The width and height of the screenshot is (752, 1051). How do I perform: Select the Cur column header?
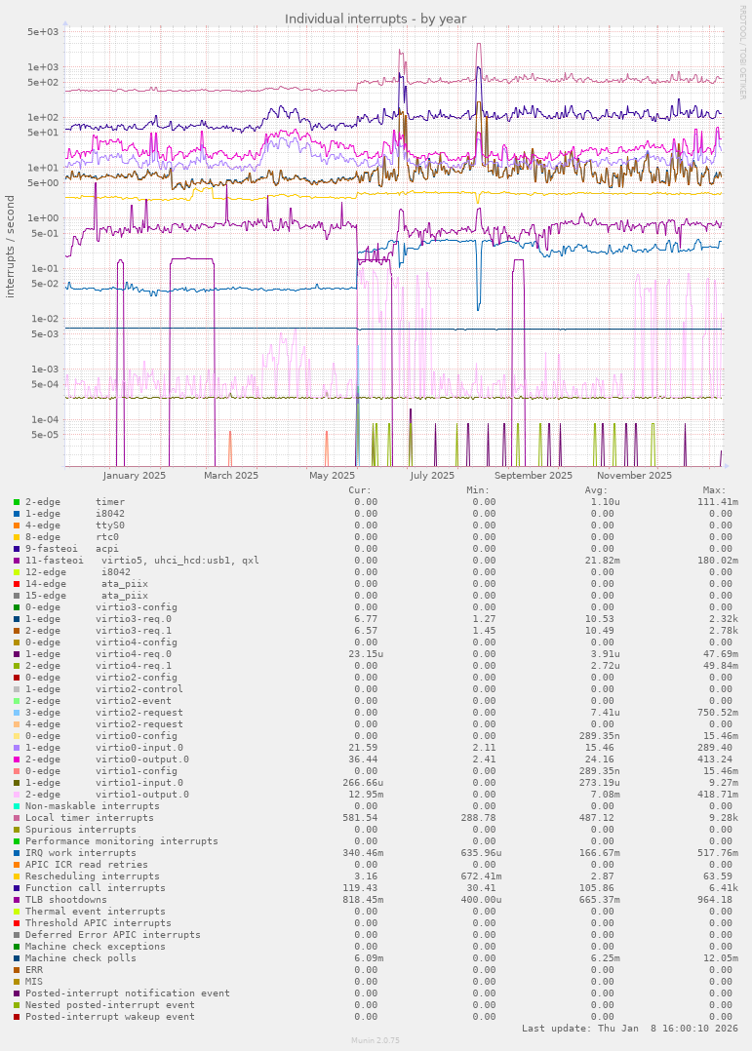click(x=360, y=490)
